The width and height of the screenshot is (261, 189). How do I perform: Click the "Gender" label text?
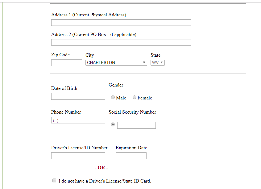(116, 85)
